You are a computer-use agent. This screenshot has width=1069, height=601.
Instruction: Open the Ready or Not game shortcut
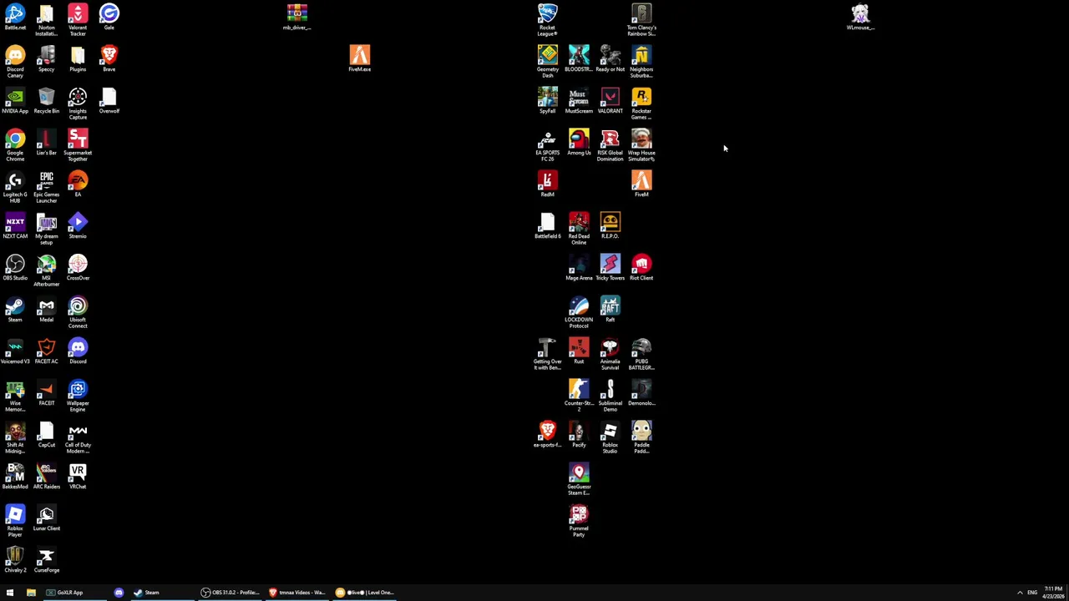610,59
